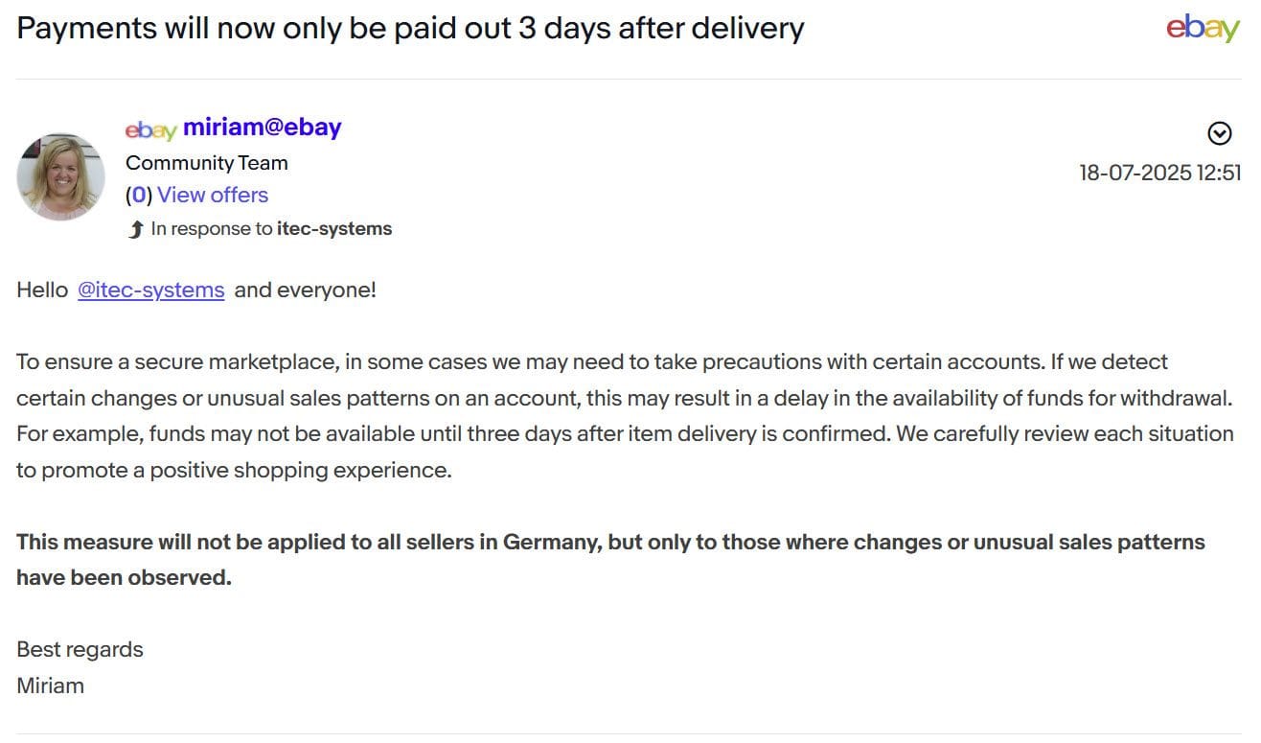Click the Best regards line
This screenshot has height=743, width=1261.
[80, 649]
